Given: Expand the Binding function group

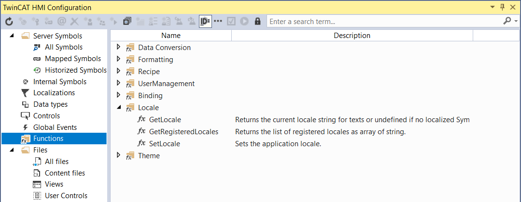Looking at the screenshot, I should [118, 95].
